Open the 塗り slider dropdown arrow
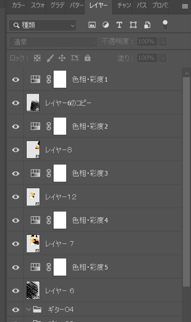The width and height of the screenshot is (191, 322). point(163,58)
